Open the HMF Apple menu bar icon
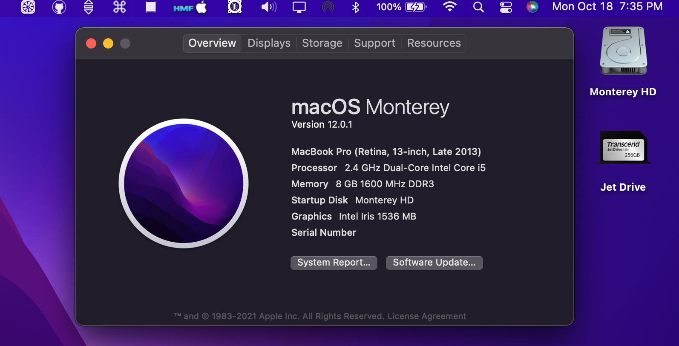Viewport: 679px width, 346px height. point(190,7)
